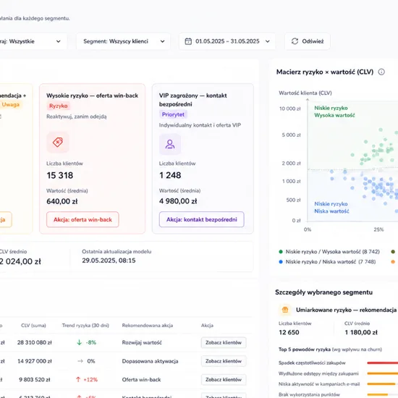Click the win-back offer tag icon
The height and width of the screenshot is (398, 398).
coord(58,142)
